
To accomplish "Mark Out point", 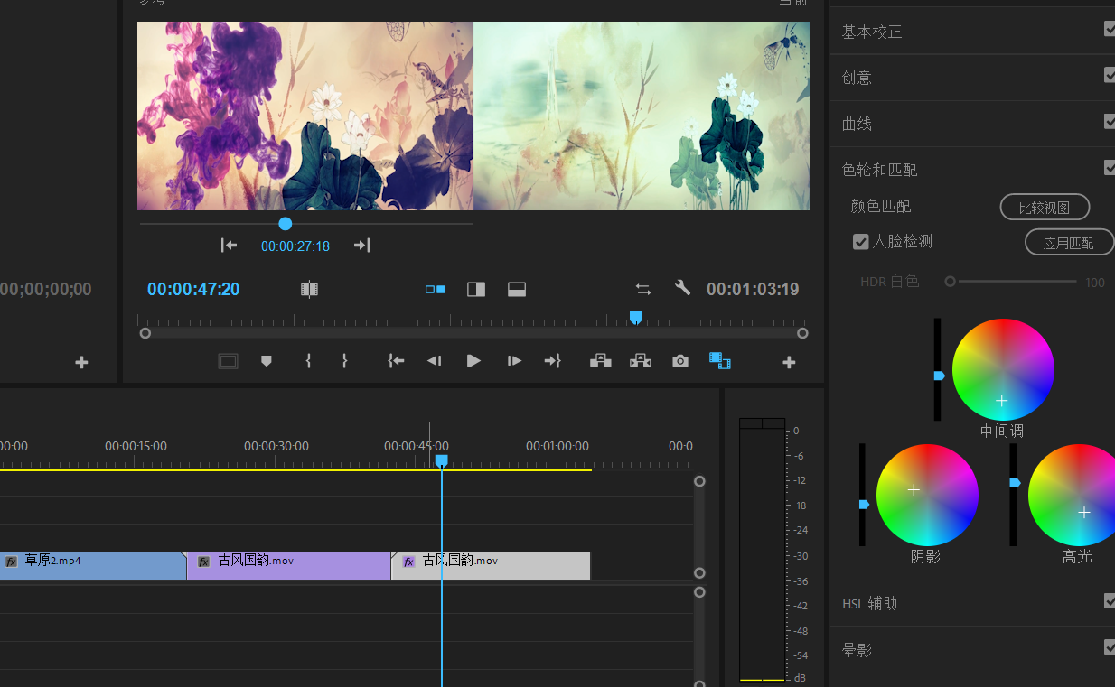I will [x=344, y=361].
